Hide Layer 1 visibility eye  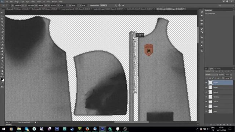206,106
